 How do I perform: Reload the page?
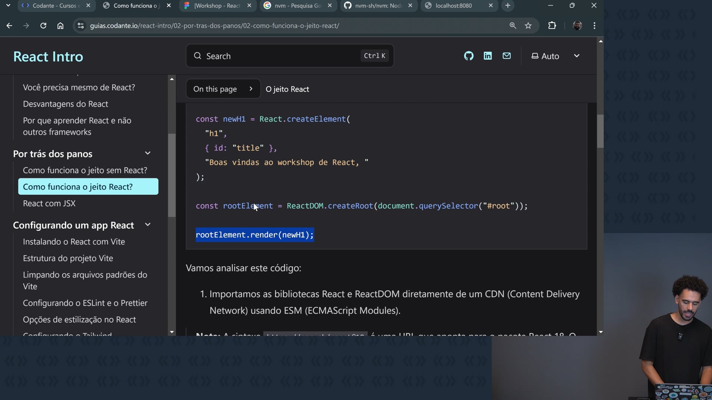point(43,26)
